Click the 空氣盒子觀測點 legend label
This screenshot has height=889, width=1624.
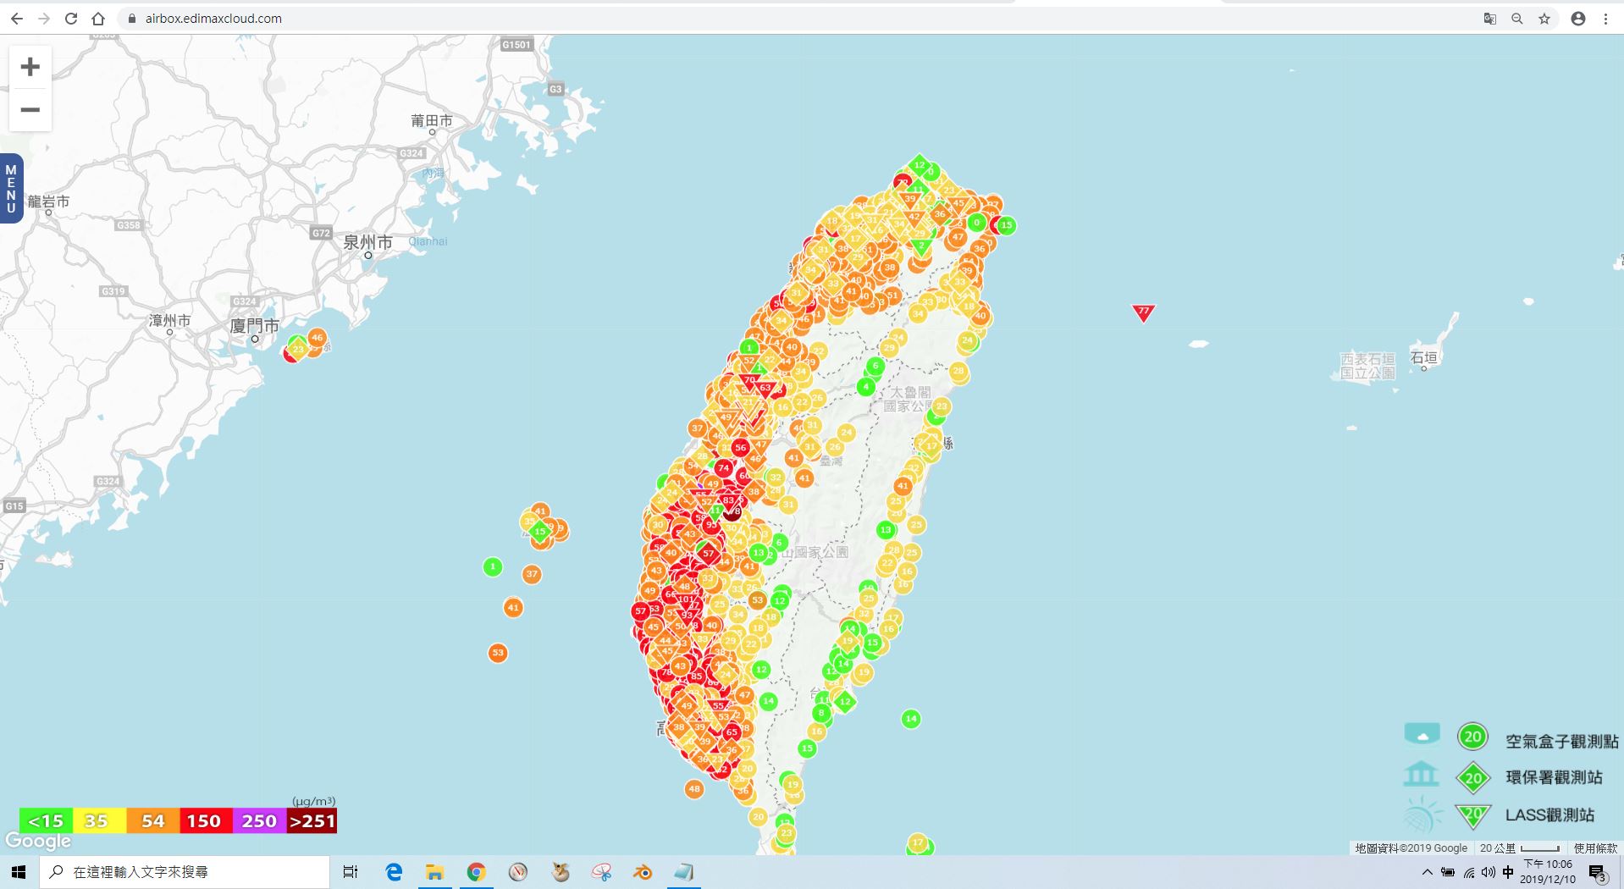[x=1561, y=741]
